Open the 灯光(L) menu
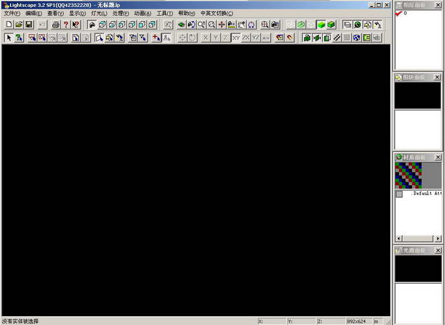This screenshot has height=325, width=445. [99, 13]
